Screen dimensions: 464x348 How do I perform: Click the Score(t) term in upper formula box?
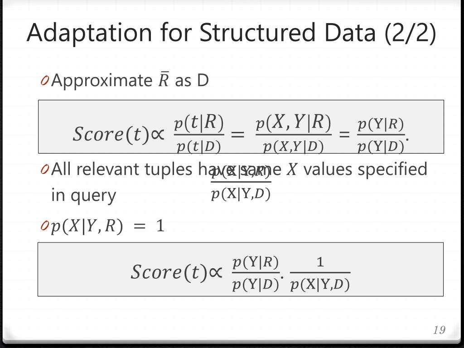[x=111, y=134]
